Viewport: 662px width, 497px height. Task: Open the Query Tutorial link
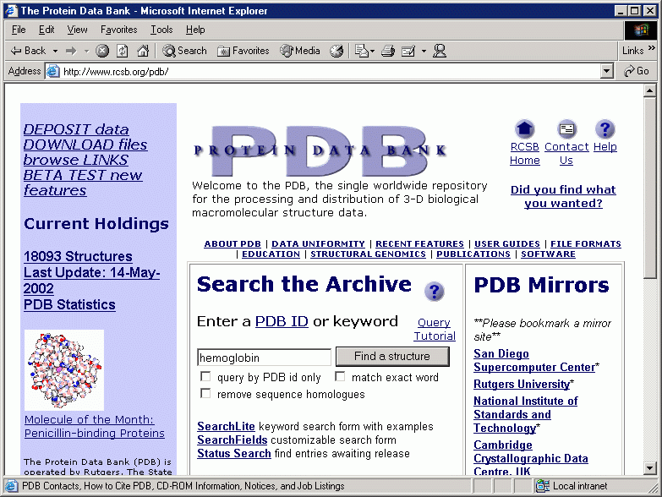coord(435,329)
